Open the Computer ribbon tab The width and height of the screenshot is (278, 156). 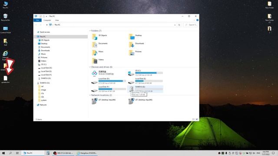click(x=47, y=20)
